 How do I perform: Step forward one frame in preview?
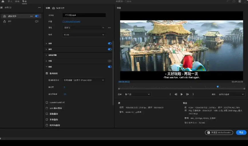pos(187,94)
